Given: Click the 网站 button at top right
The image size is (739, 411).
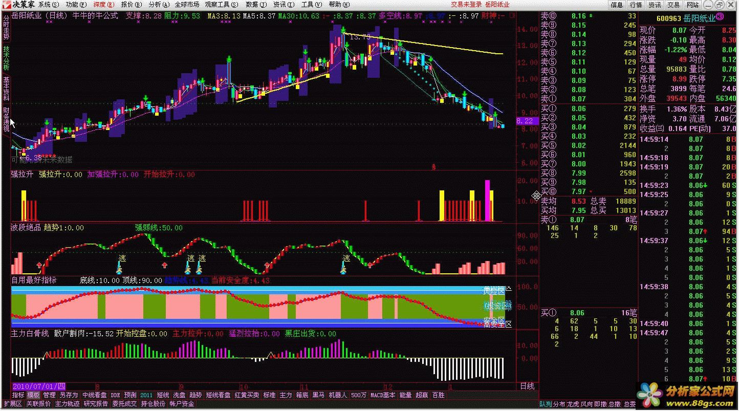Looking at the screenshot, I should pos(692,5).
